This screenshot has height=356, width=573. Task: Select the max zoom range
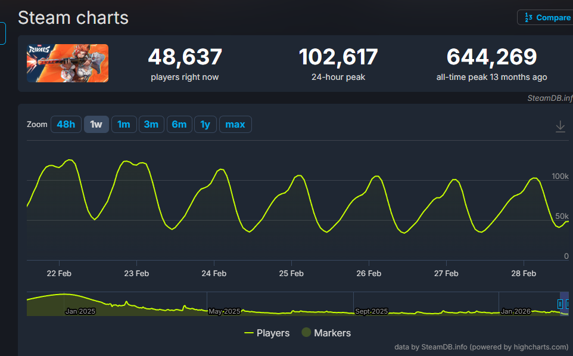pos(235,125)
